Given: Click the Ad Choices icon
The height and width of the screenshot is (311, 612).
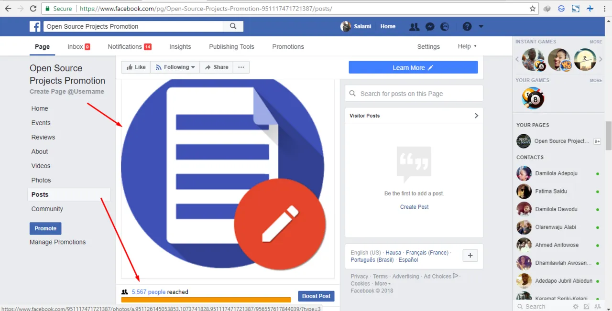Looking at the screenshot, I should [455, 276].
